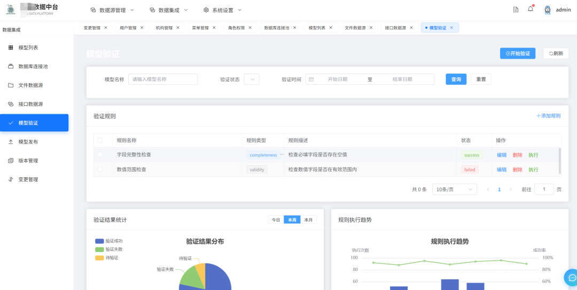Image resolution: width=577 pixels, height=290 pixels.
Task: Click the calendar icon in the date range
Action: coord(311,79)
